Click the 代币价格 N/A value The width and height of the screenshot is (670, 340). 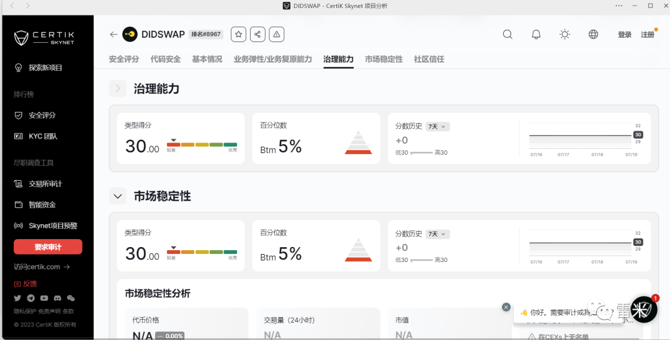pyautogui.click(x=143, y=336)
